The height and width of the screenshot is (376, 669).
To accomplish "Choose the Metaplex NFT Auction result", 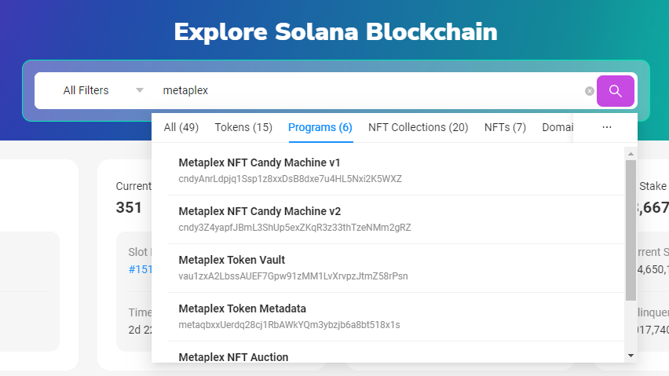I will tap(233, 356).
